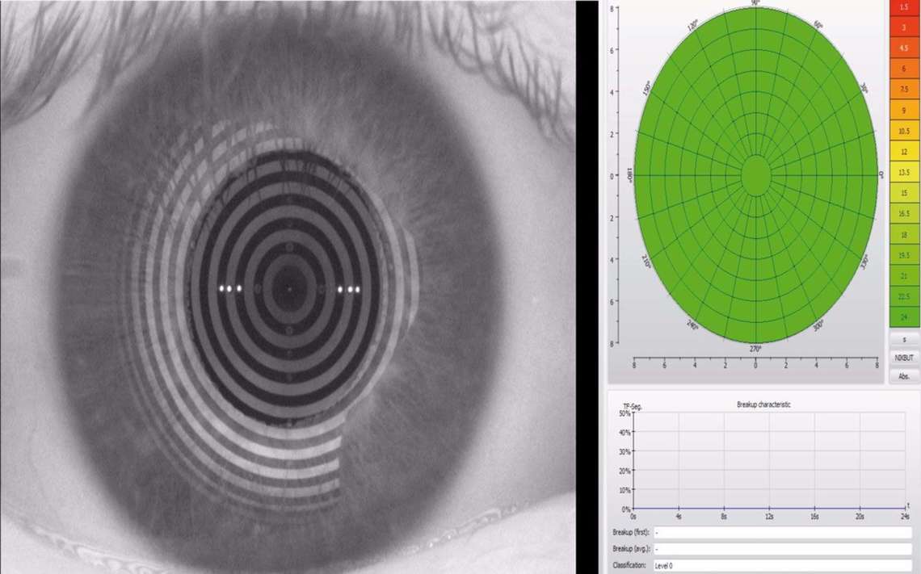Select the Classification field showing Level 0
The image size is (921, 574).
[x=782, y=565]
